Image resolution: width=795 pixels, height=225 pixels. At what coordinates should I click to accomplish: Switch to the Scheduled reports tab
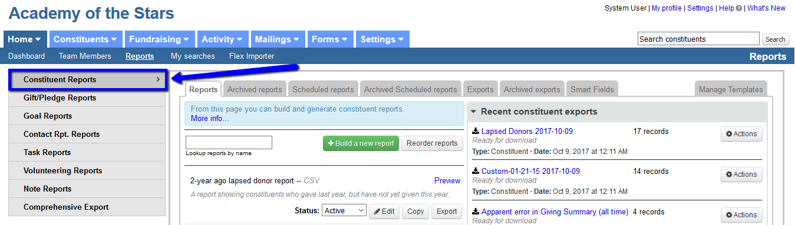point(323,89)
